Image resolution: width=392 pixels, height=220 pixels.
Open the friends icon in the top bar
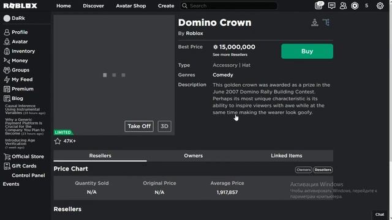click(x=343, y=5)
